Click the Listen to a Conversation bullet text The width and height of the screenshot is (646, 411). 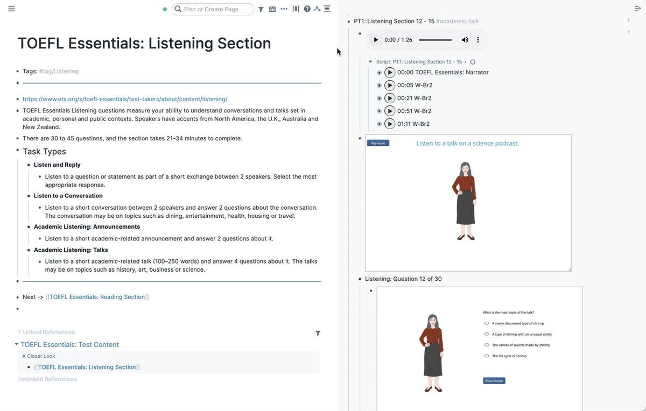tap(68, 196)
